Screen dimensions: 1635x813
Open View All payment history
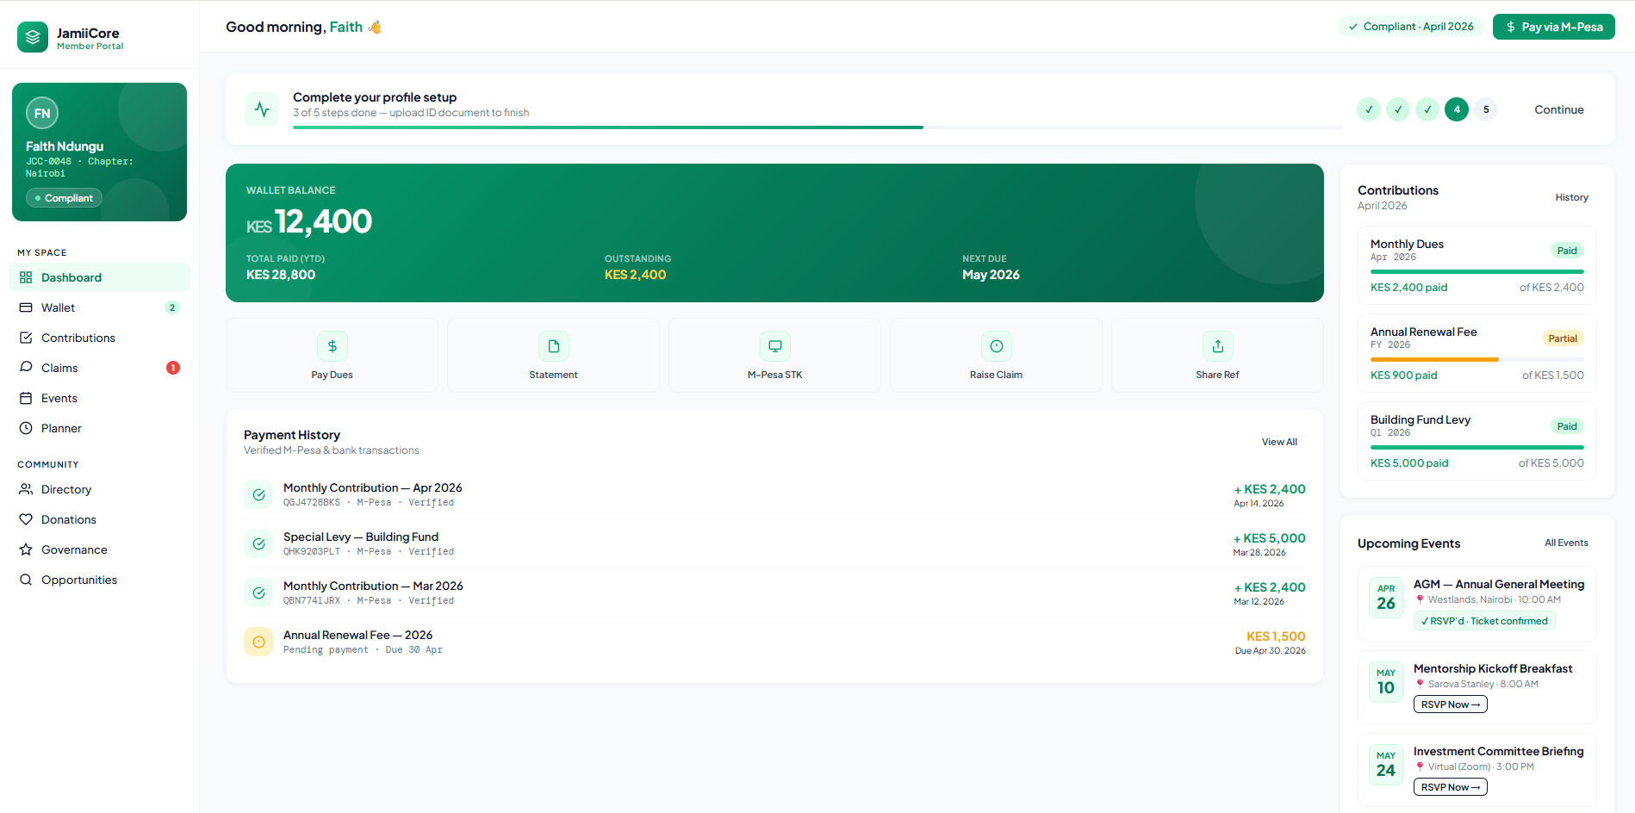(x=1279, y=442)
